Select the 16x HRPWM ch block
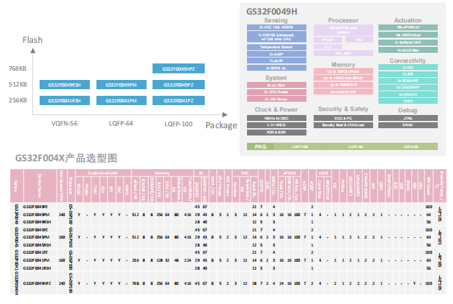Image resolution: width=453 pixels, height=304 pixels. coord(408,35)
